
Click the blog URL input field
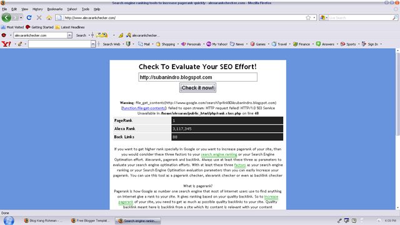click(x=197, y=77)
